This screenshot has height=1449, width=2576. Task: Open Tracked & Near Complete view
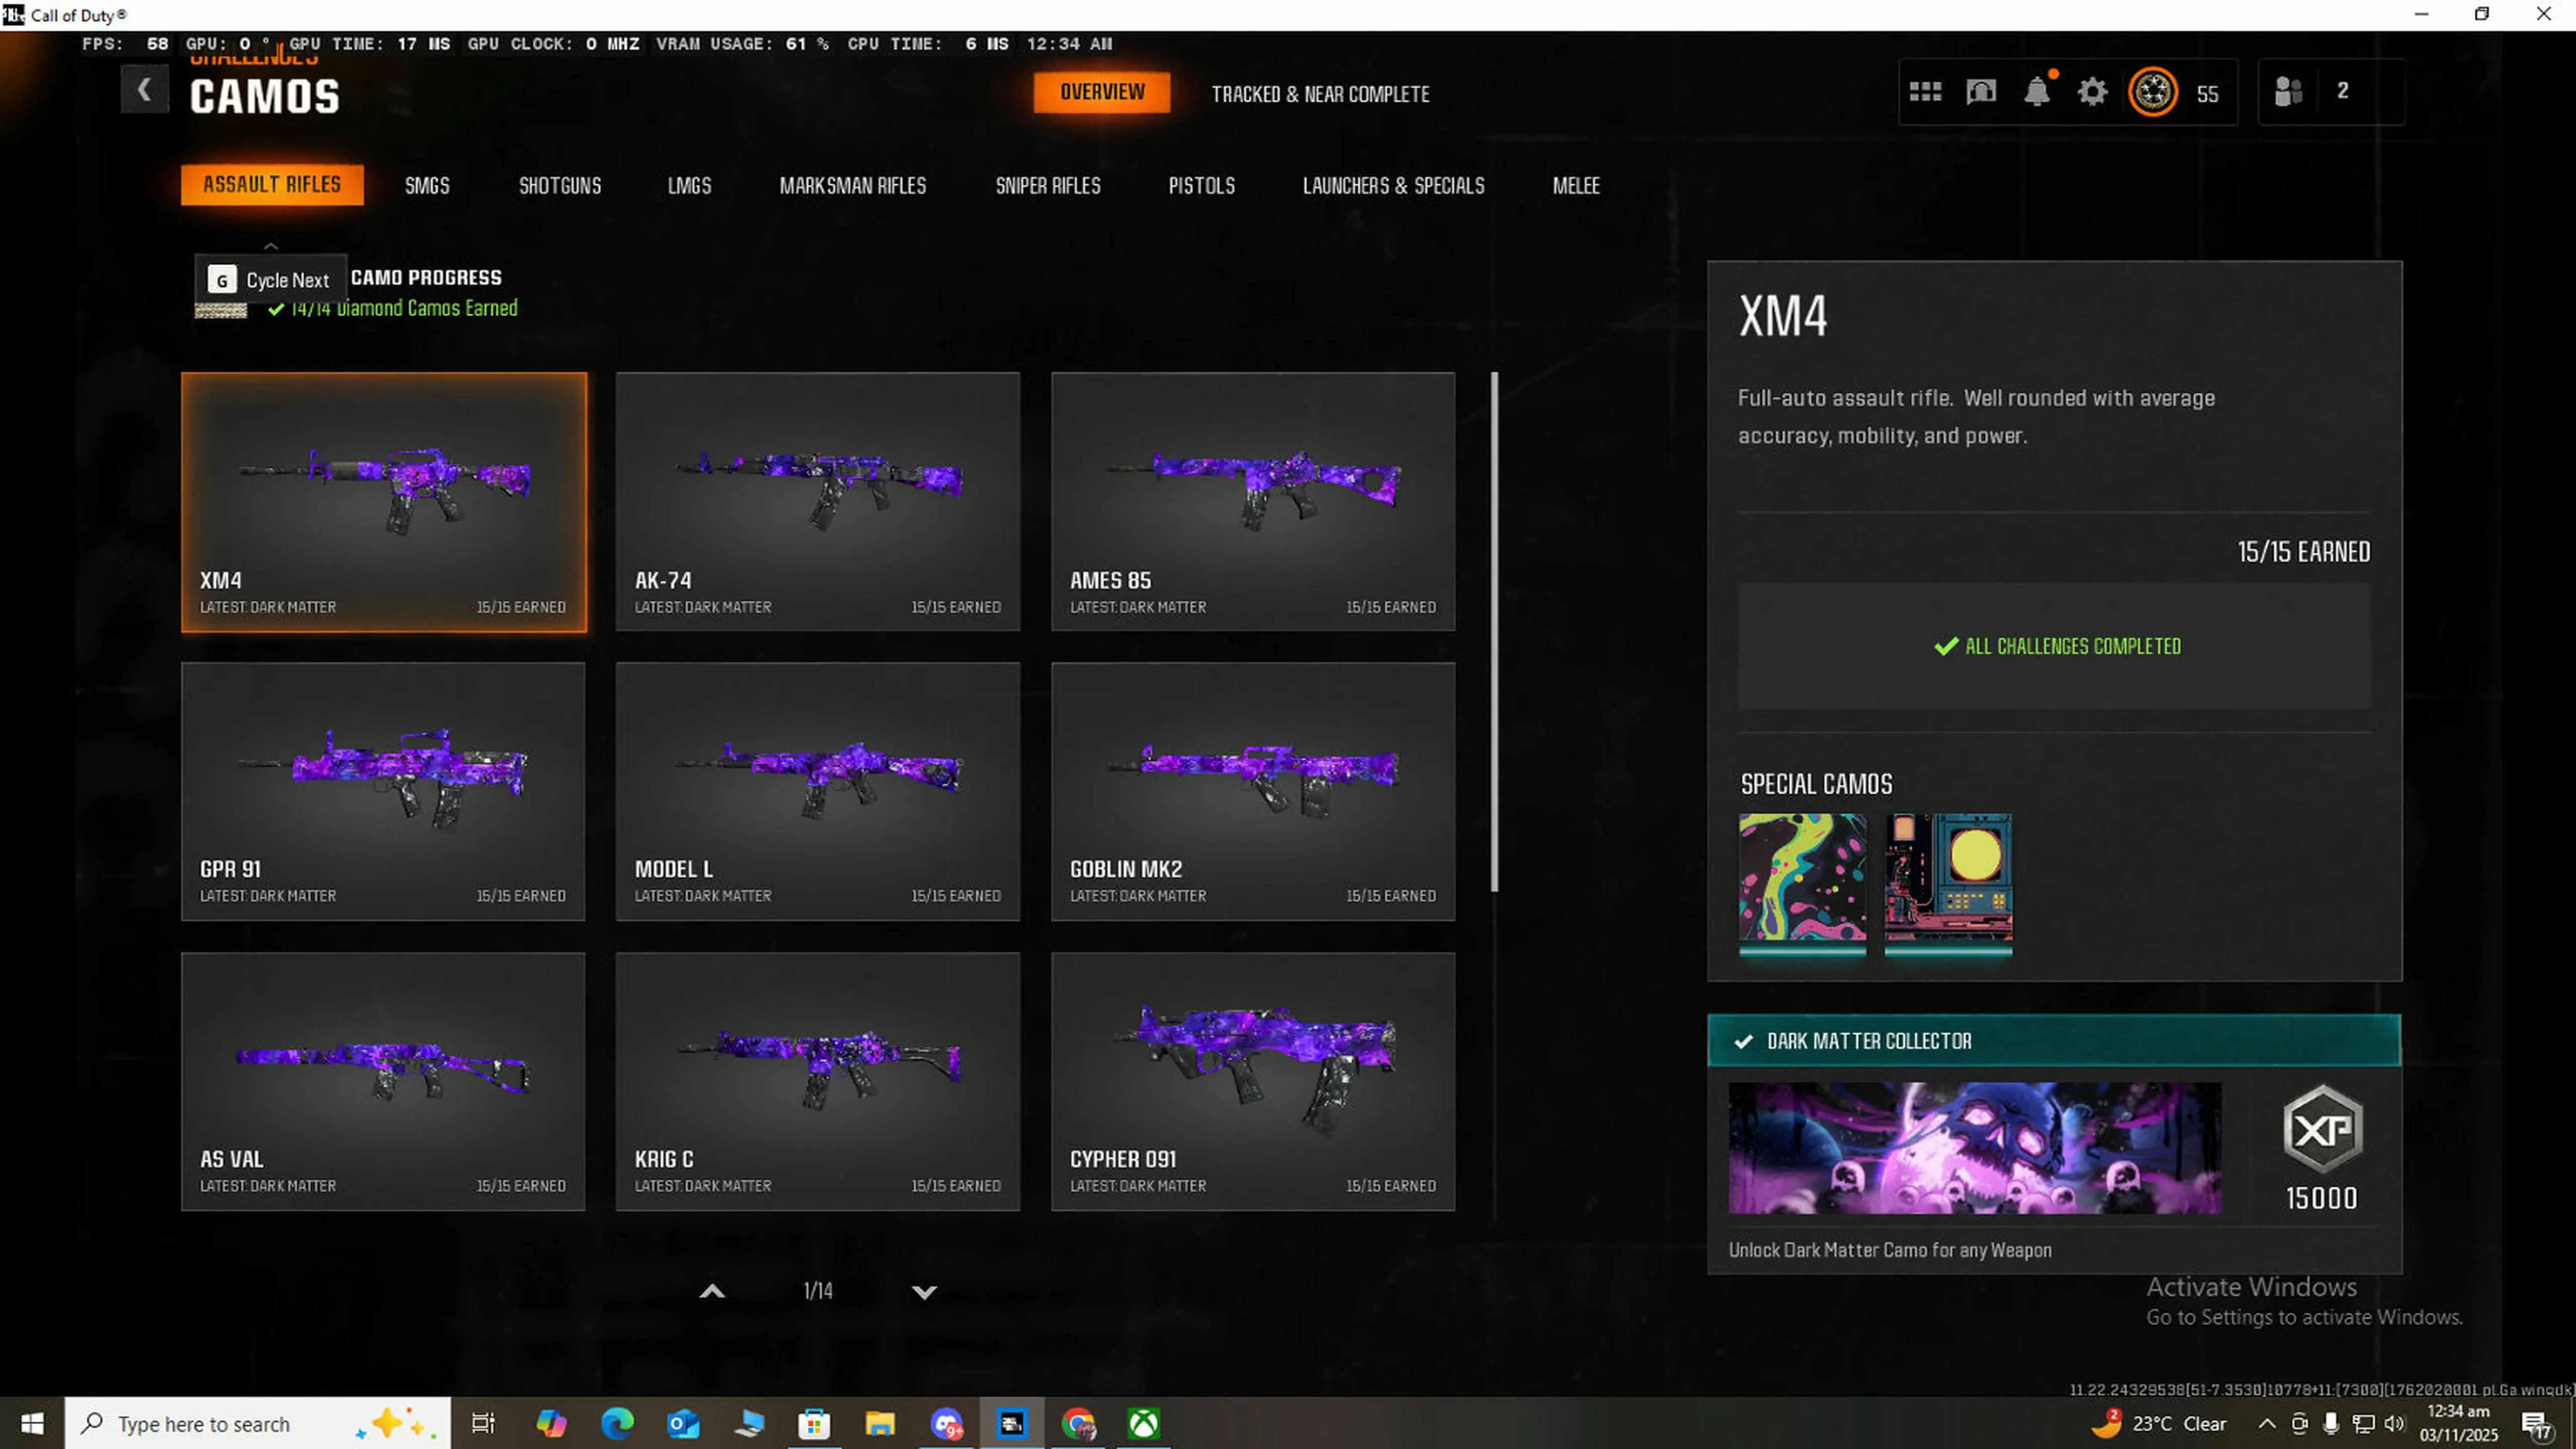point(1320,94)
